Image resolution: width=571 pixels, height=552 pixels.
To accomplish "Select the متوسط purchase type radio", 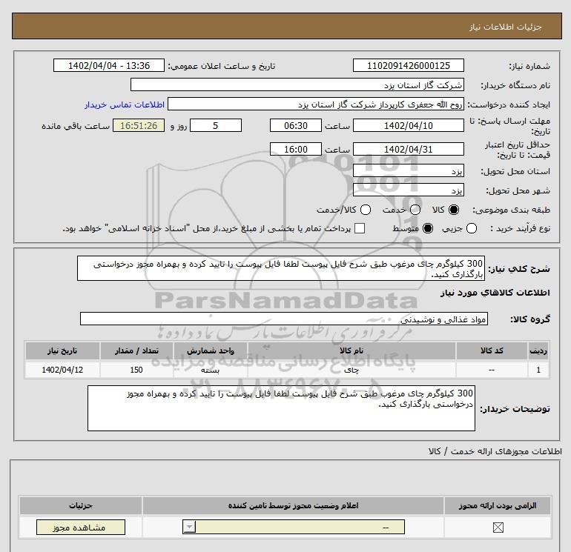I will point(428,228).
